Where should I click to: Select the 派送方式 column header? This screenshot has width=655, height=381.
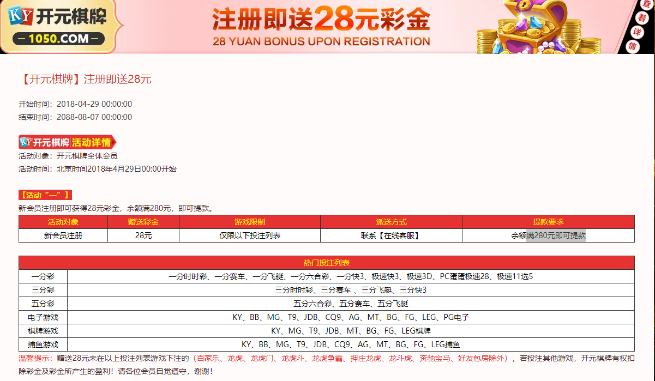tap(391, 222)
